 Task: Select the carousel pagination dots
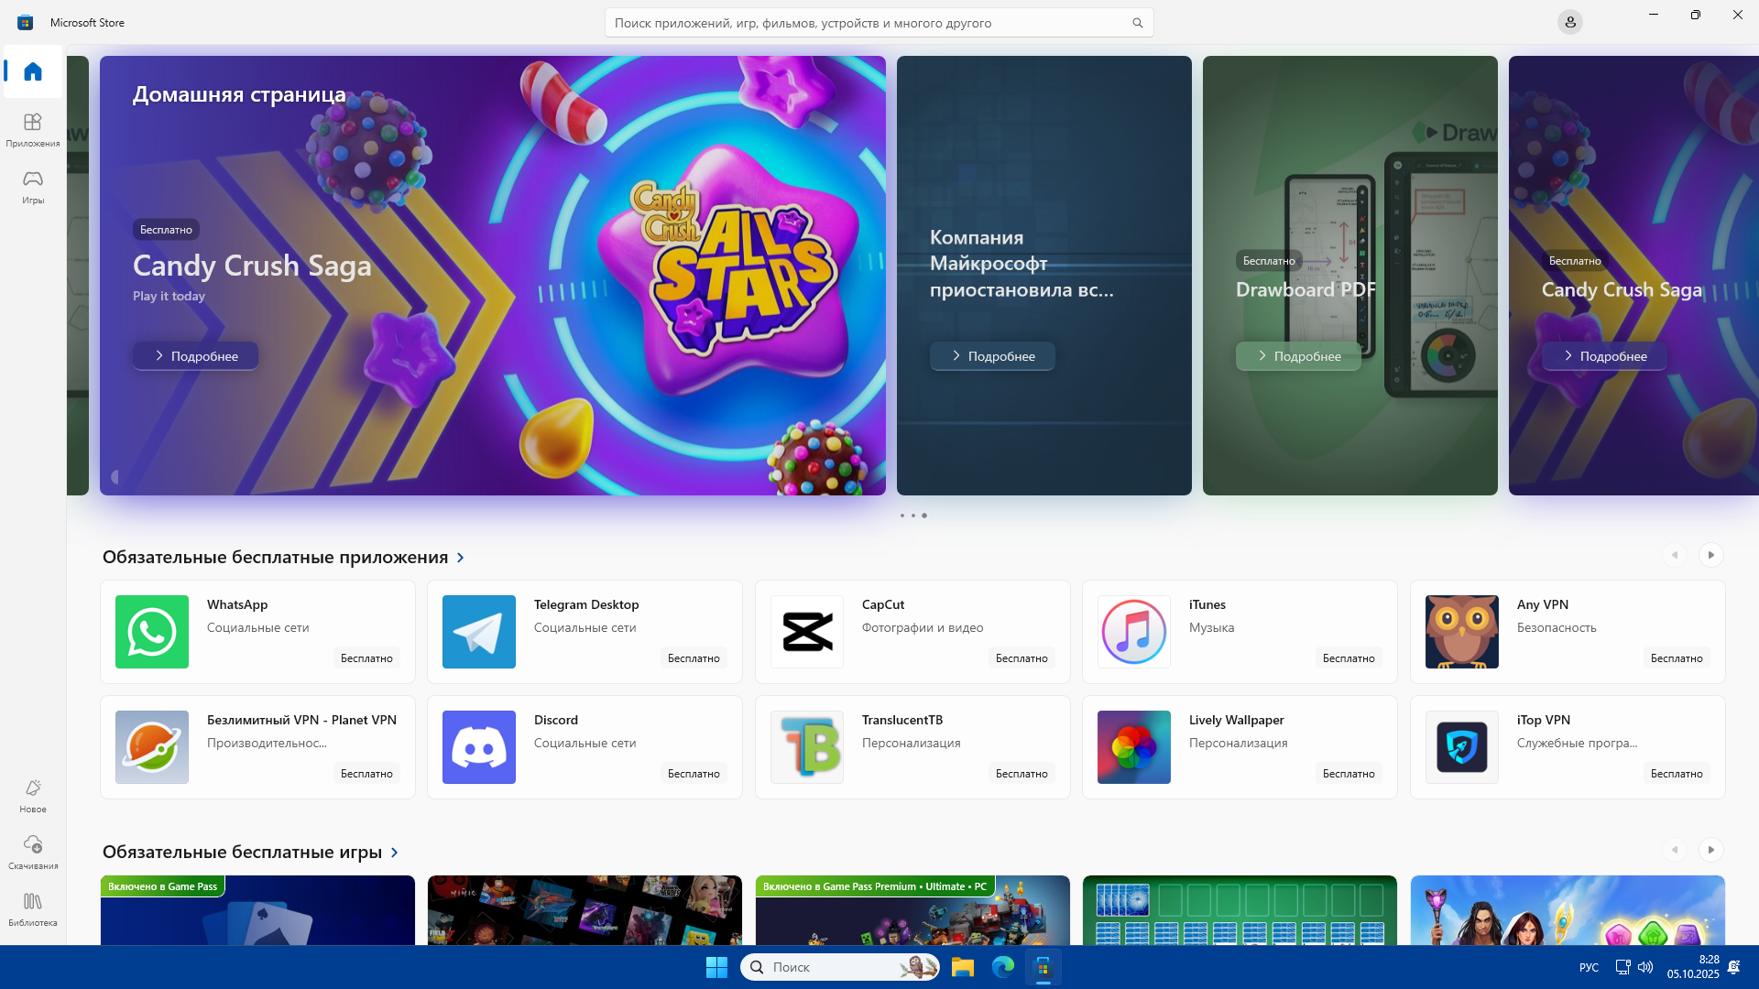(912, 516)
